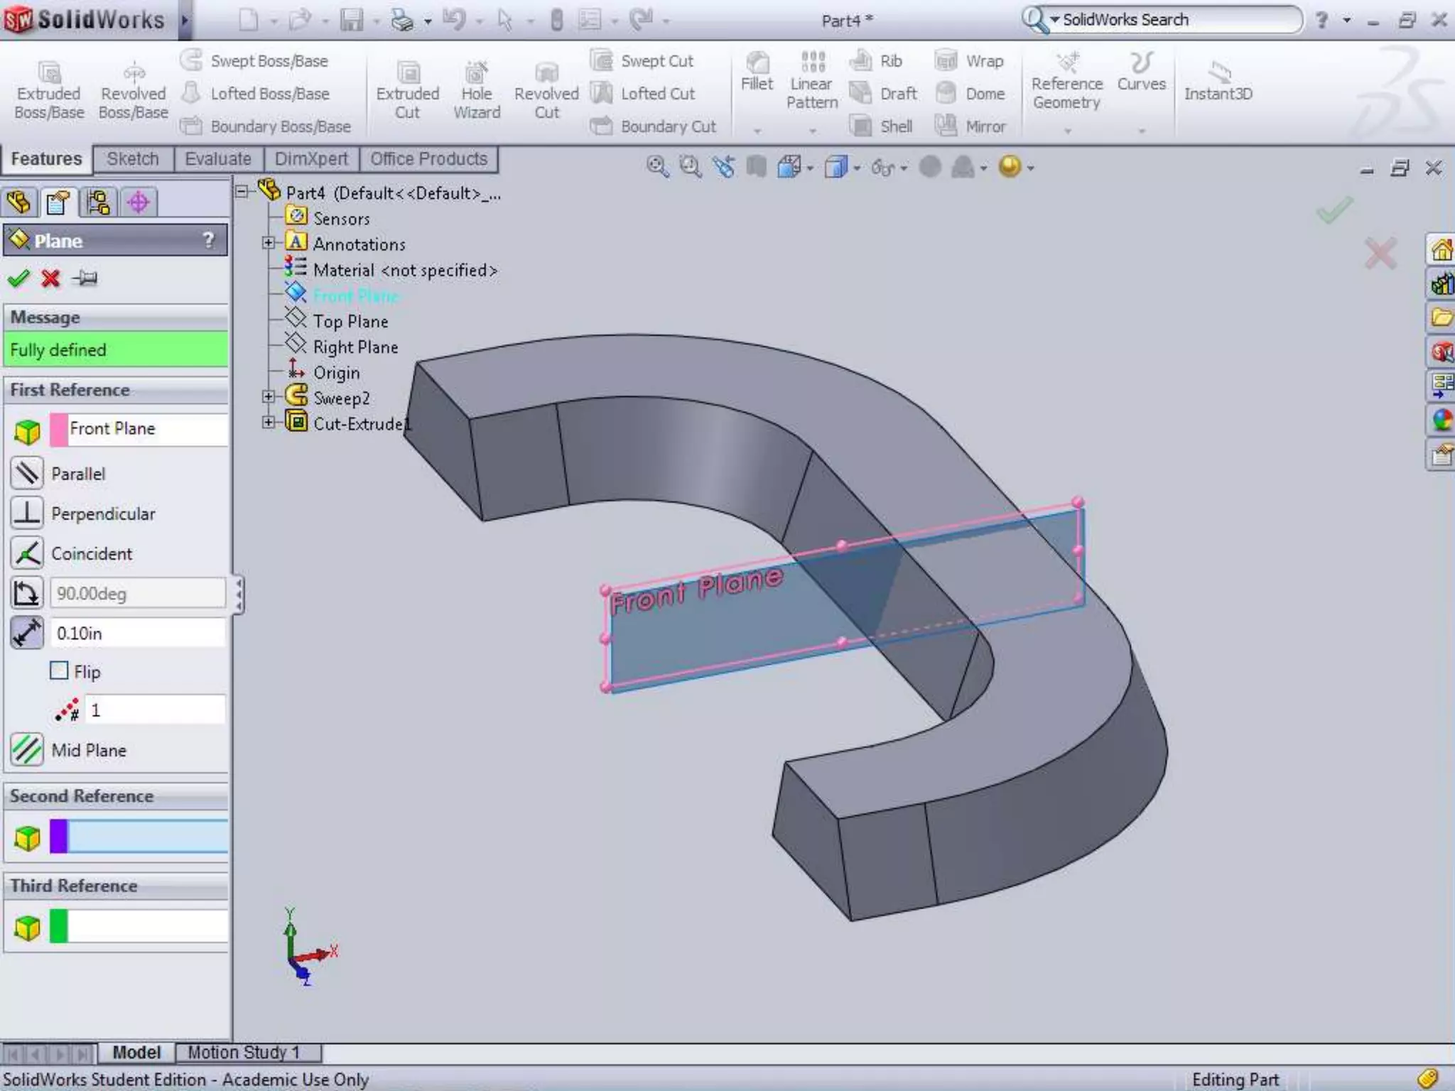Open the Reference Geometry dropdown arrow

(1067, 131)
